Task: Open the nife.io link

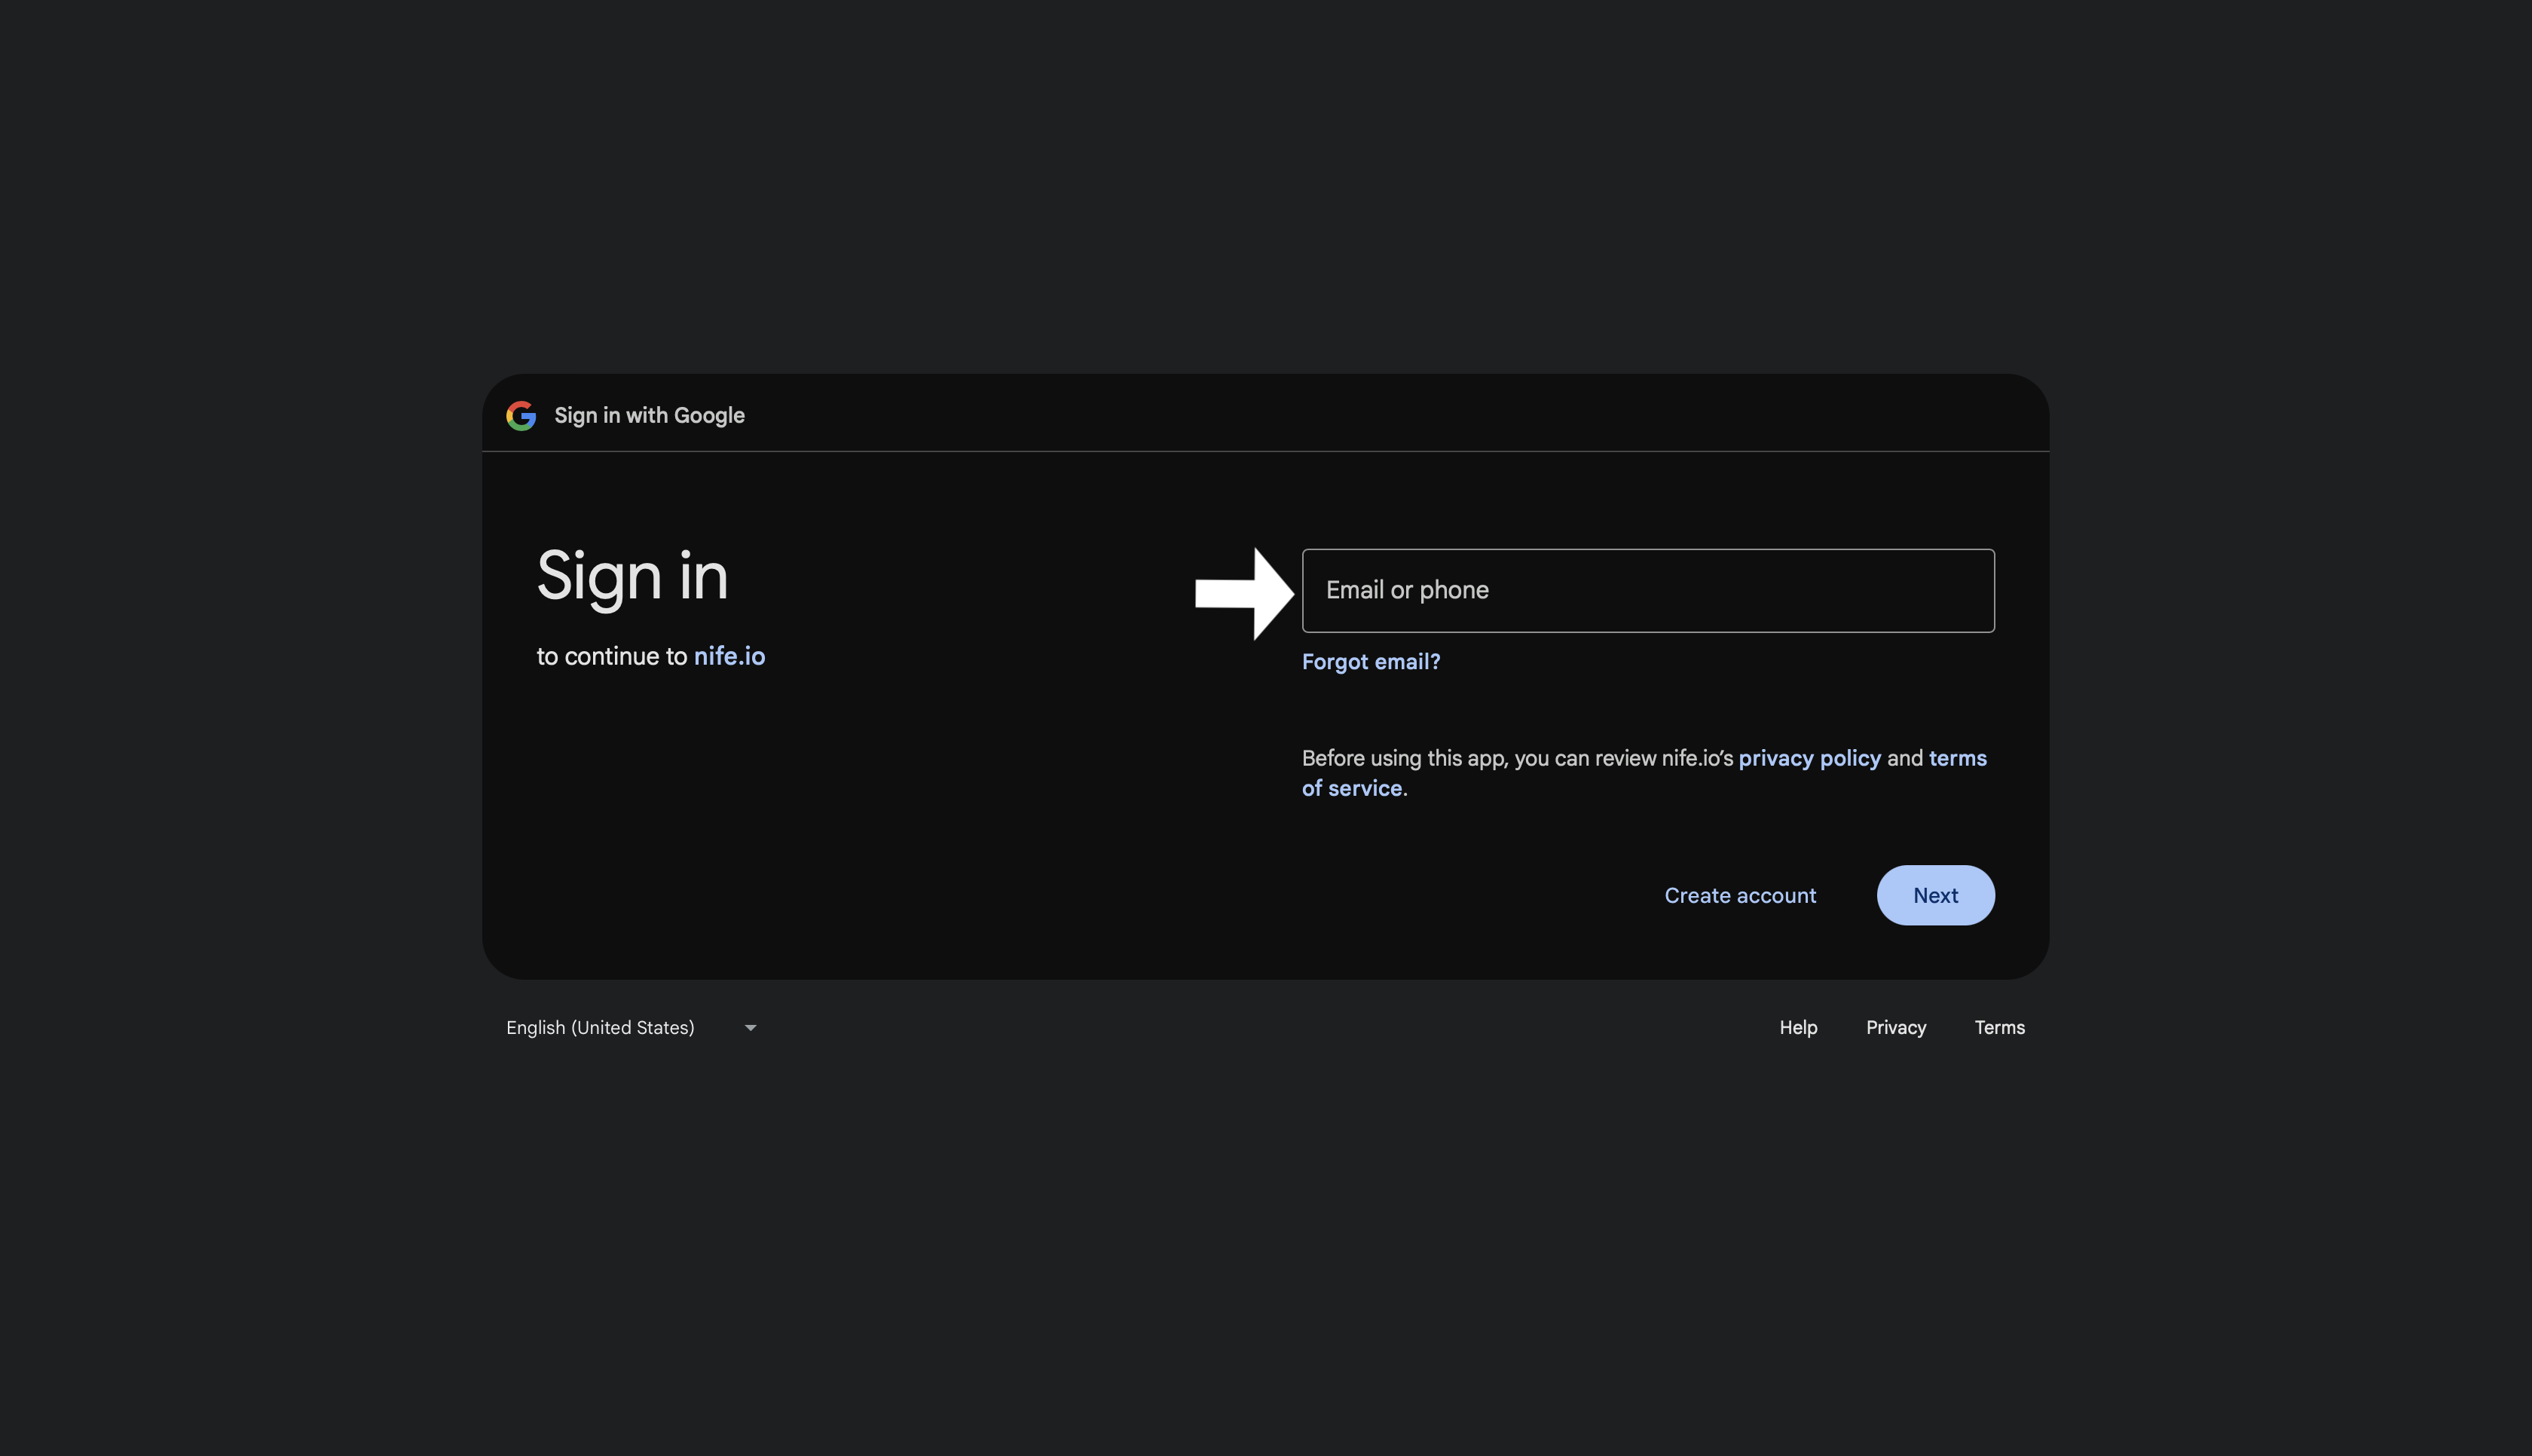Action: [729, 656]
